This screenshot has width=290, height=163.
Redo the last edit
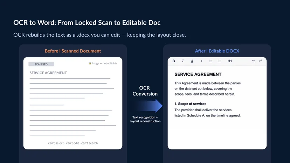tap(261, 61)
